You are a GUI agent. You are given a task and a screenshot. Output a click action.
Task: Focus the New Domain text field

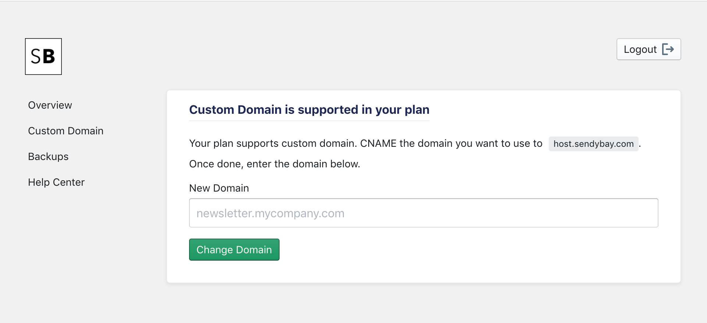[424, 213]
